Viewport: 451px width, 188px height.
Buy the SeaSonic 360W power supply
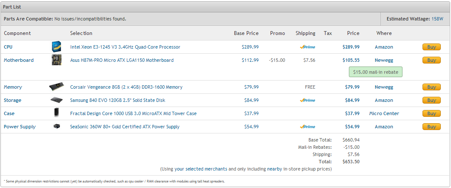431,127
